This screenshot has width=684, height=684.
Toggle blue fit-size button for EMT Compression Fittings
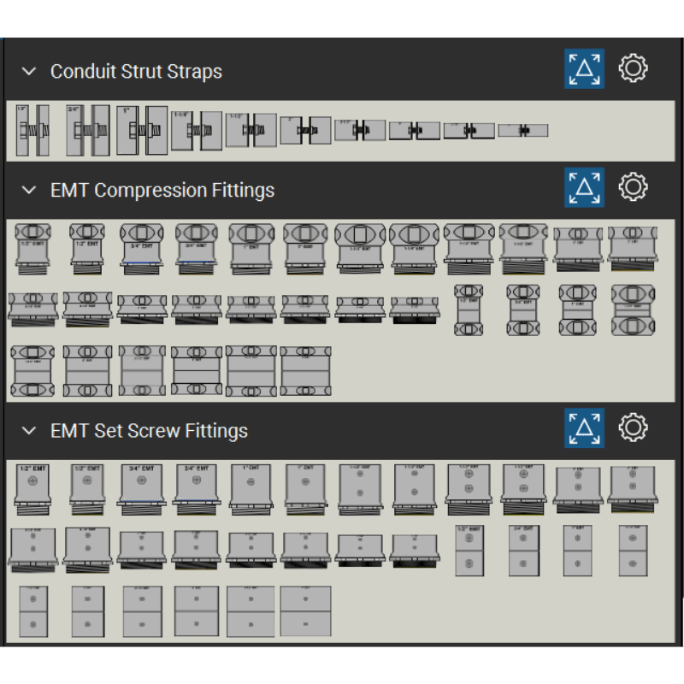[x=584, y=186]
